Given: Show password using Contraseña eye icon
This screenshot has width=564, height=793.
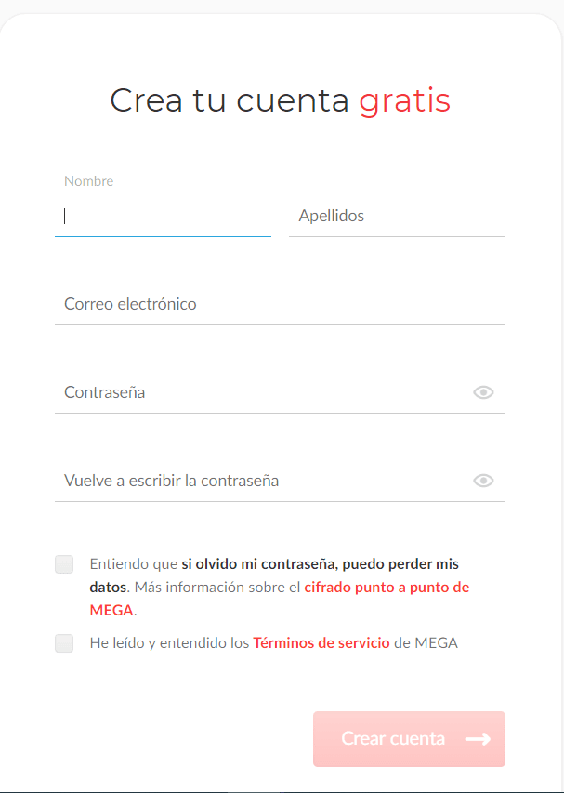Looking at the screenshot, I should pyautogui.click(x=483, y=392).
